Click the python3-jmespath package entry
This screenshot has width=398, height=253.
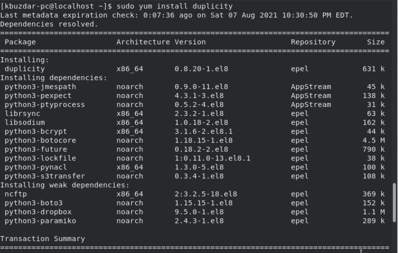40,87
